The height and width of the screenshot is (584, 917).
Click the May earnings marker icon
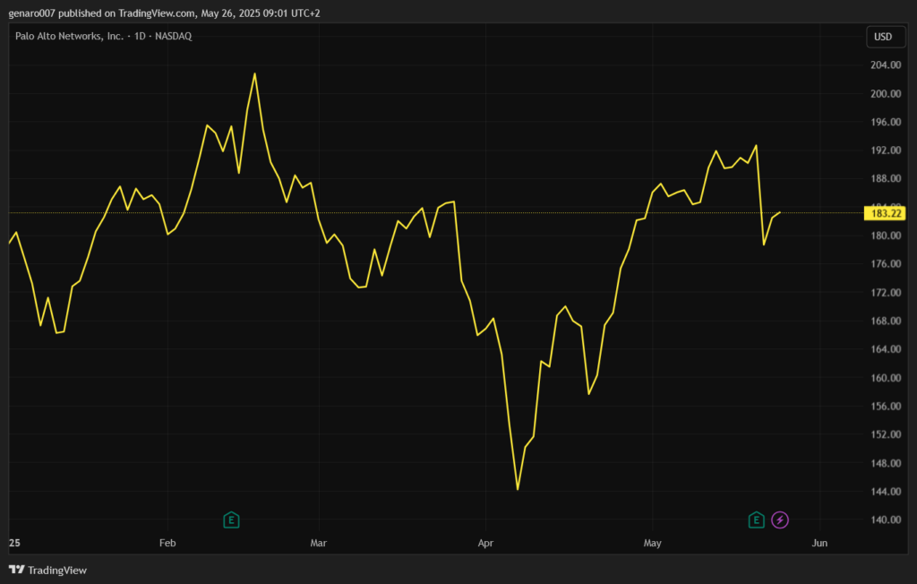pyautogui.click(x=757, y=520)
